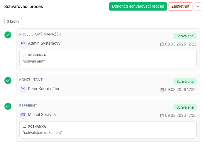Click note icon beside "schvaľujem dokument" poznámka
The image size is (204, 145).
(24, 127)
